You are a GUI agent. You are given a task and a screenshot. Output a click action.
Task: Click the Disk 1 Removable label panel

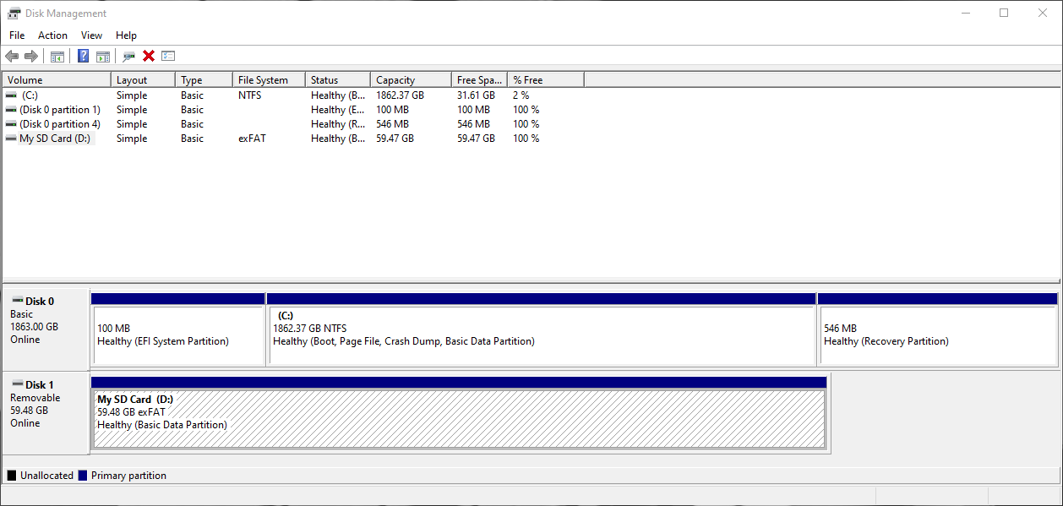click(x=46, y=412)
